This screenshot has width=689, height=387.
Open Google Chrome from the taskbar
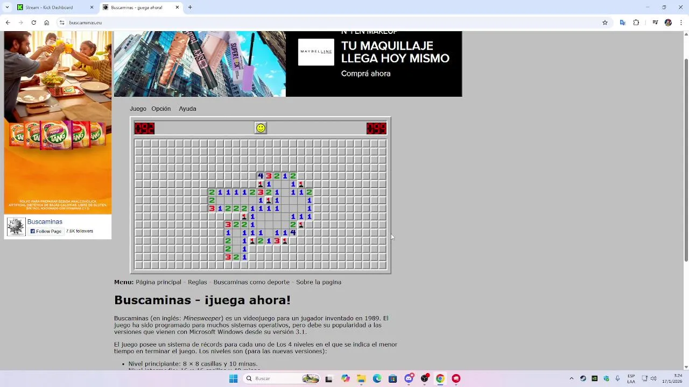pyautogui.click(x=440, y=378)
